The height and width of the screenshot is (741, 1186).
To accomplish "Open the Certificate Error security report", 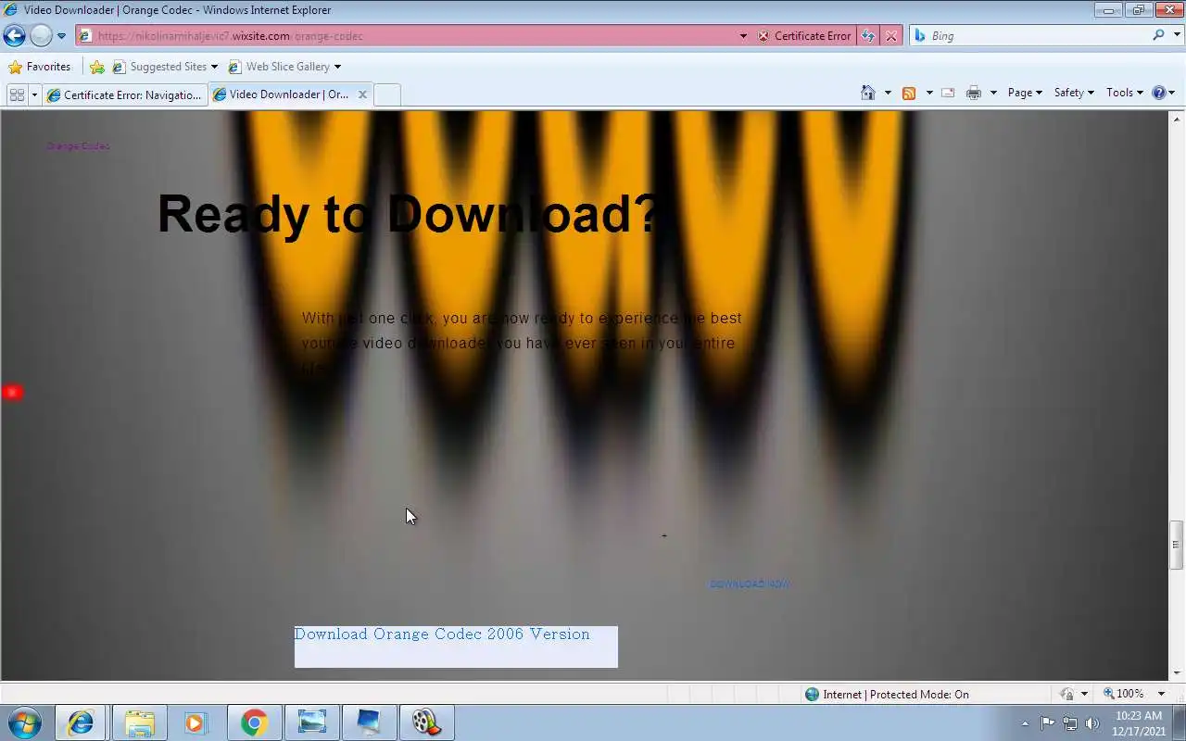I will (x=804, y=36).
